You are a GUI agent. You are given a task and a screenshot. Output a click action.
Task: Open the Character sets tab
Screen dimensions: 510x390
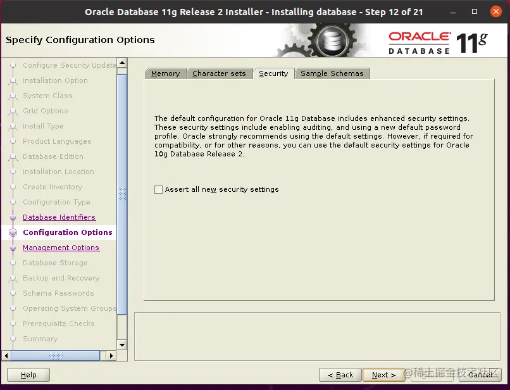tap(219, 73)
